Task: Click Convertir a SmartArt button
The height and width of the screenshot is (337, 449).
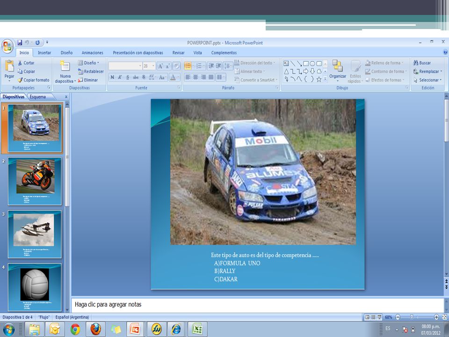Action: pyautogui.click(x=256, y=80)
